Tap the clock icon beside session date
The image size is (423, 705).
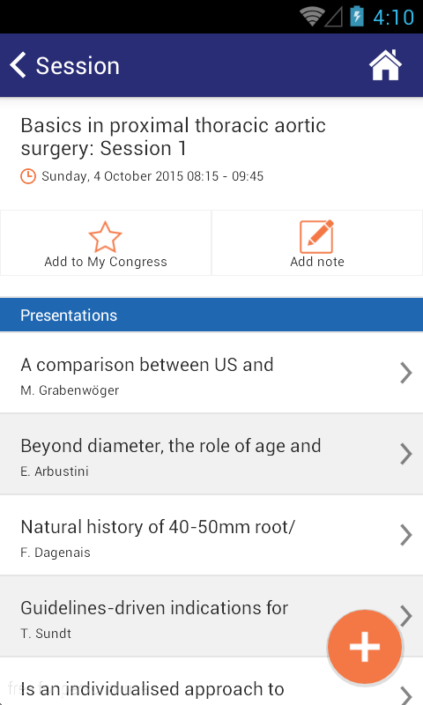pyautogui.click(x=28, y=175)
